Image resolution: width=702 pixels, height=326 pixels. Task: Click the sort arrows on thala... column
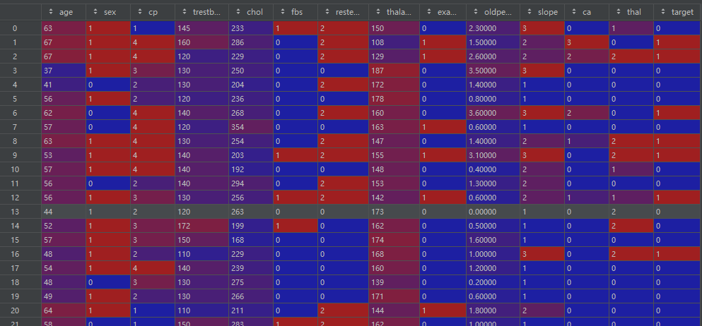[378, 12]
